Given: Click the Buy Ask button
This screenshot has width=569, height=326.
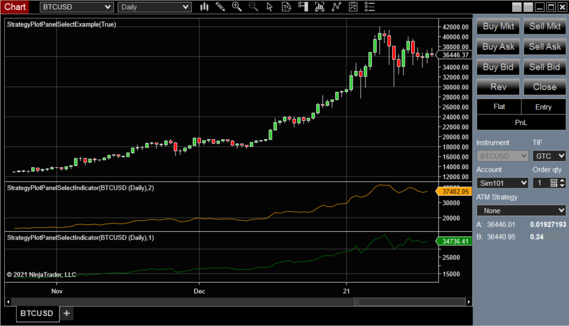Looking at the screenshot, I should 498,47.
